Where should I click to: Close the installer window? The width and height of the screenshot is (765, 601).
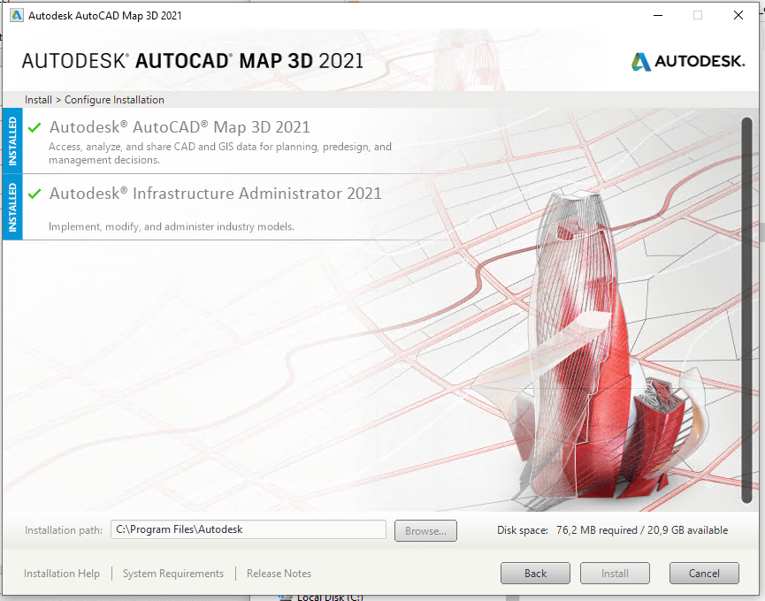[x=738, y=16]
